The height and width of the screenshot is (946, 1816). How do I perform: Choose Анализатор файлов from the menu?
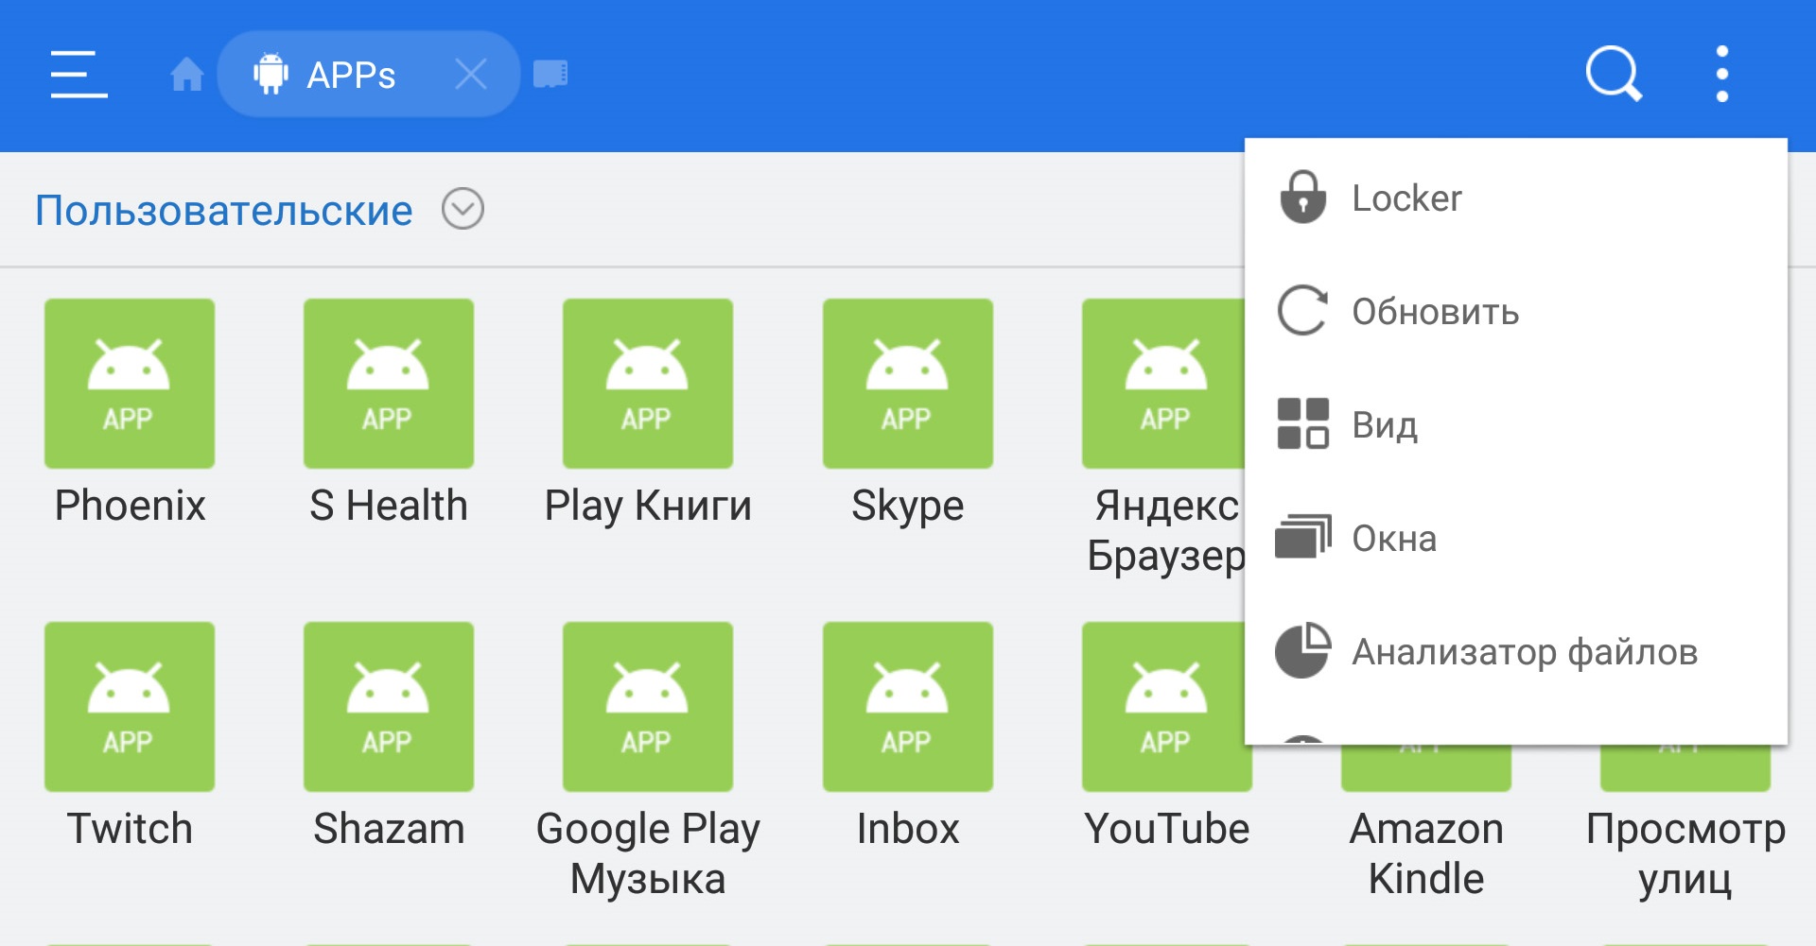click(1516, 651)
